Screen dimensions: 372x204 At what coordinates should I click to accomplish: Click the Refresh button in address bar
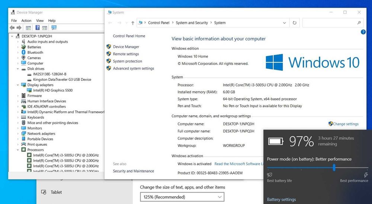(x=294, y=23)
